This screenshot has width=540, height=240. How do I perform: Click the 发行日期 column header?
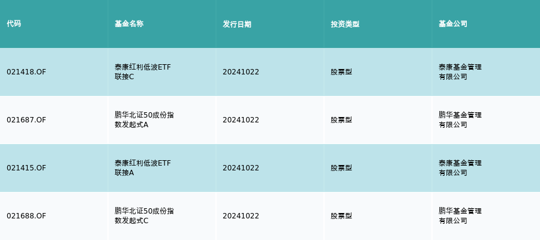[x=237, y=24]
